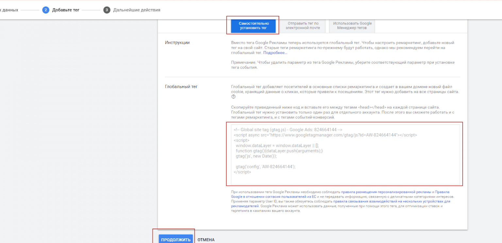This screenshot has height=243, width=502.
Task: Click inside the global site tag code box
Action: point(345,155)
